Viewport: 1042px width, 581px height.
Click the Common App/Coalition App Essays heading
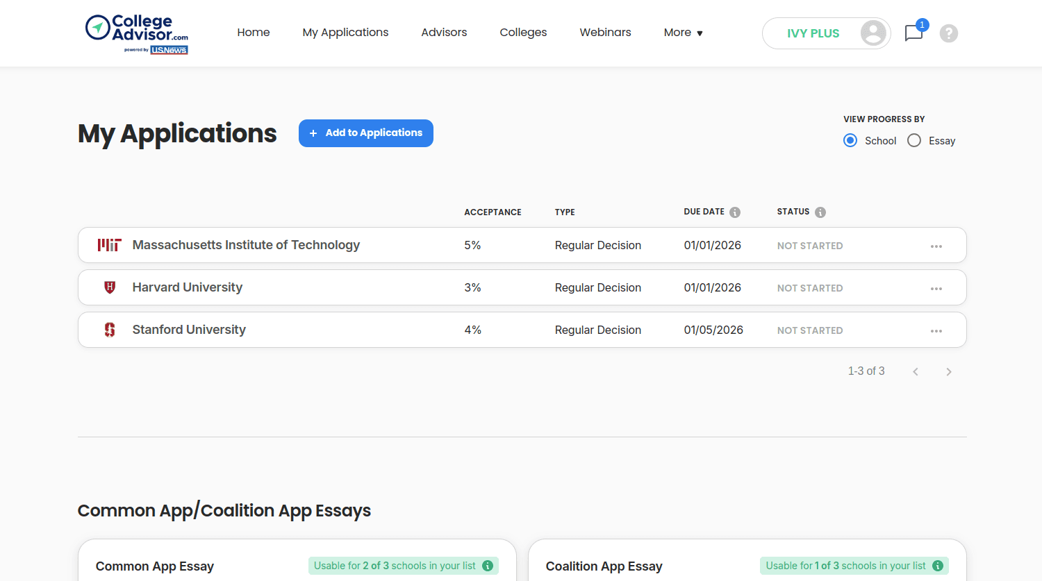coord(224,511)
